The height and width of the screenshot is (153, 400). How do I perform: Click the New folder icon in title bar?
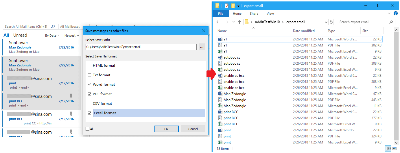click(x=233, y=6)
